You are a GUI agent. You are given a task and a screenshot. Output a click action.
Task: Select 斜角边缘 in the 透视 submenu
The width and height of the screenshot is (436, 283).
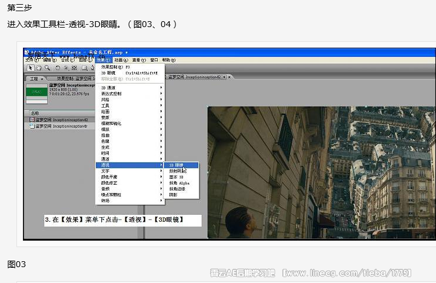[x=181, y=189]
